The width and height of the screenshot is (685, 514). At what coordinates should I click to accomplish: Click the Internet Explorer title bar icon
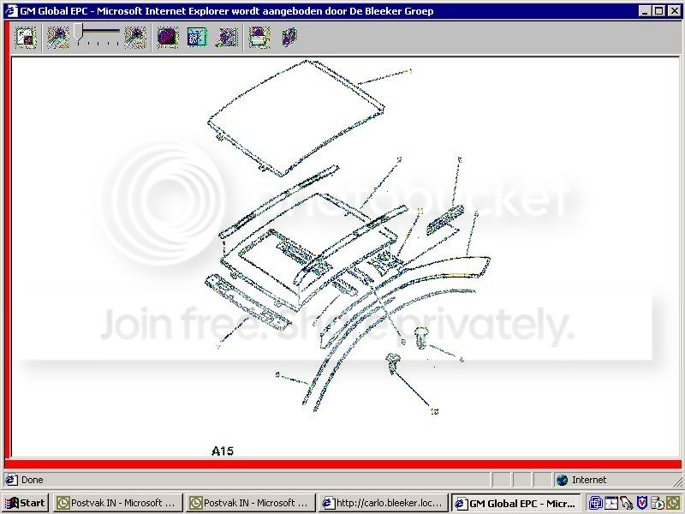11,11
